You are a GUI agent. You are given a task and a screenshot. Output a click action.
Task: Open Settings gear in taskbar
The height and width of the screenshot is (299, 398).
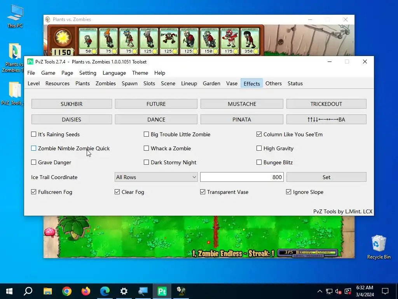(x=124, y=291)
